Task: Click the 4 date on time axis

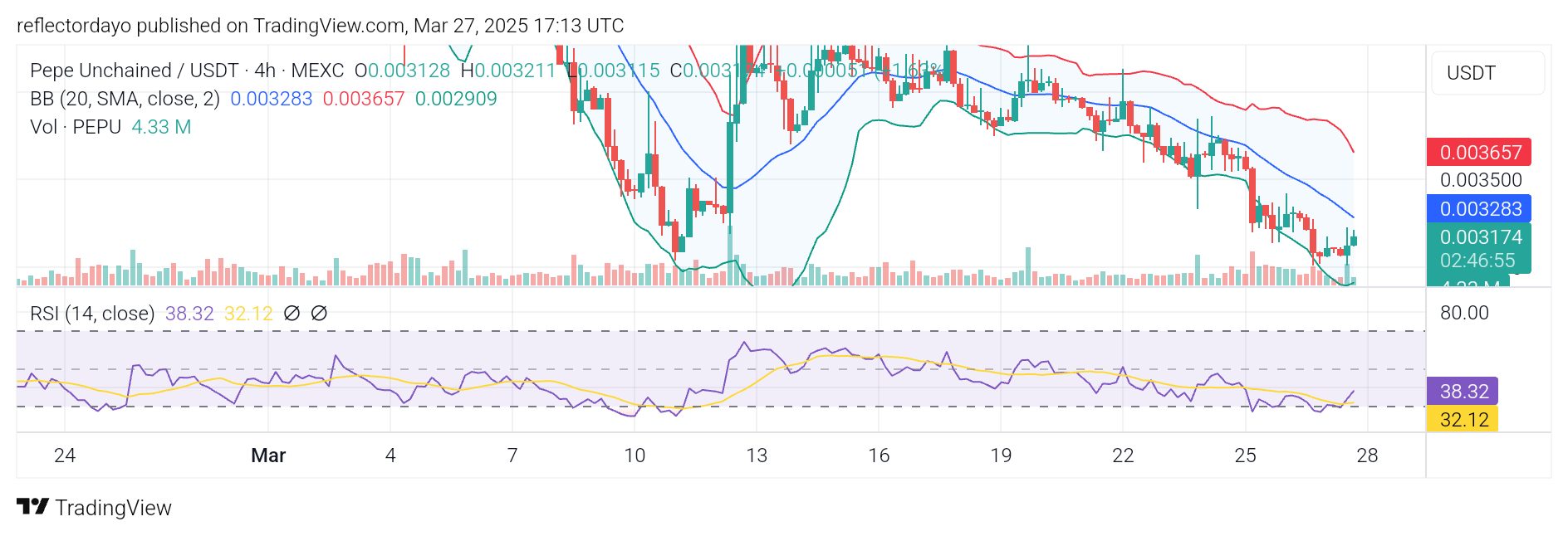Action: coord(390,456)
